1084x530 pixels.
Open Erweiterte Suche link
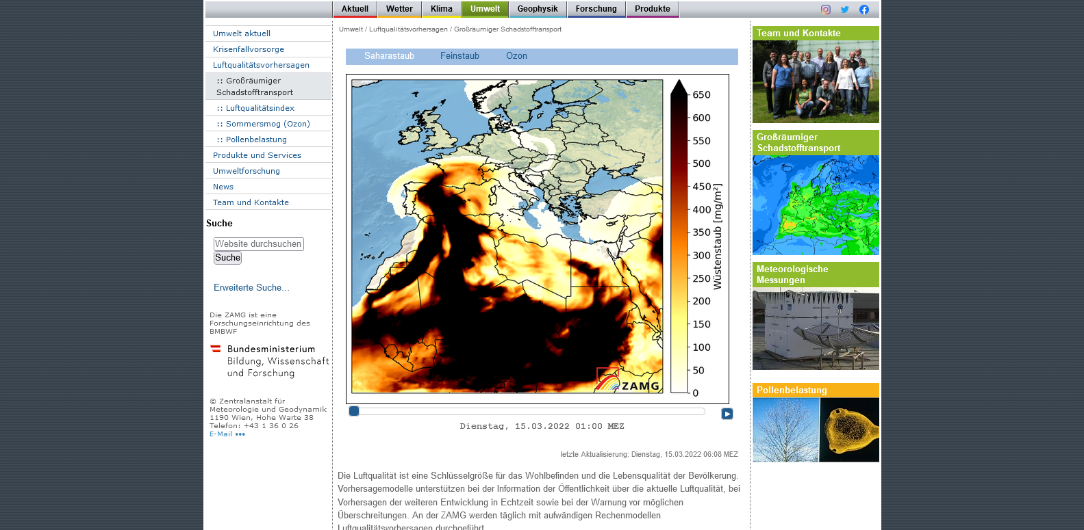(x=251, y=288)
